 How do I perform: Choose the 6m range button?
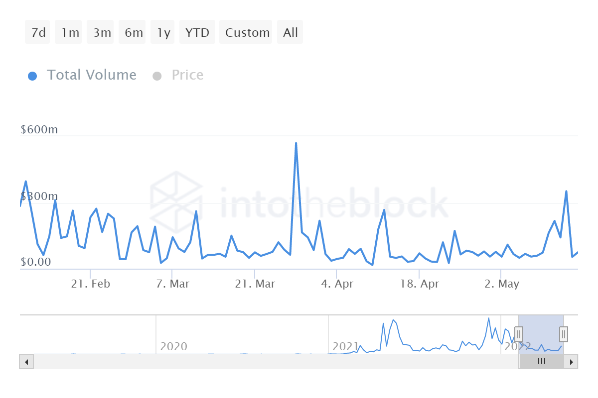(133, 33)
